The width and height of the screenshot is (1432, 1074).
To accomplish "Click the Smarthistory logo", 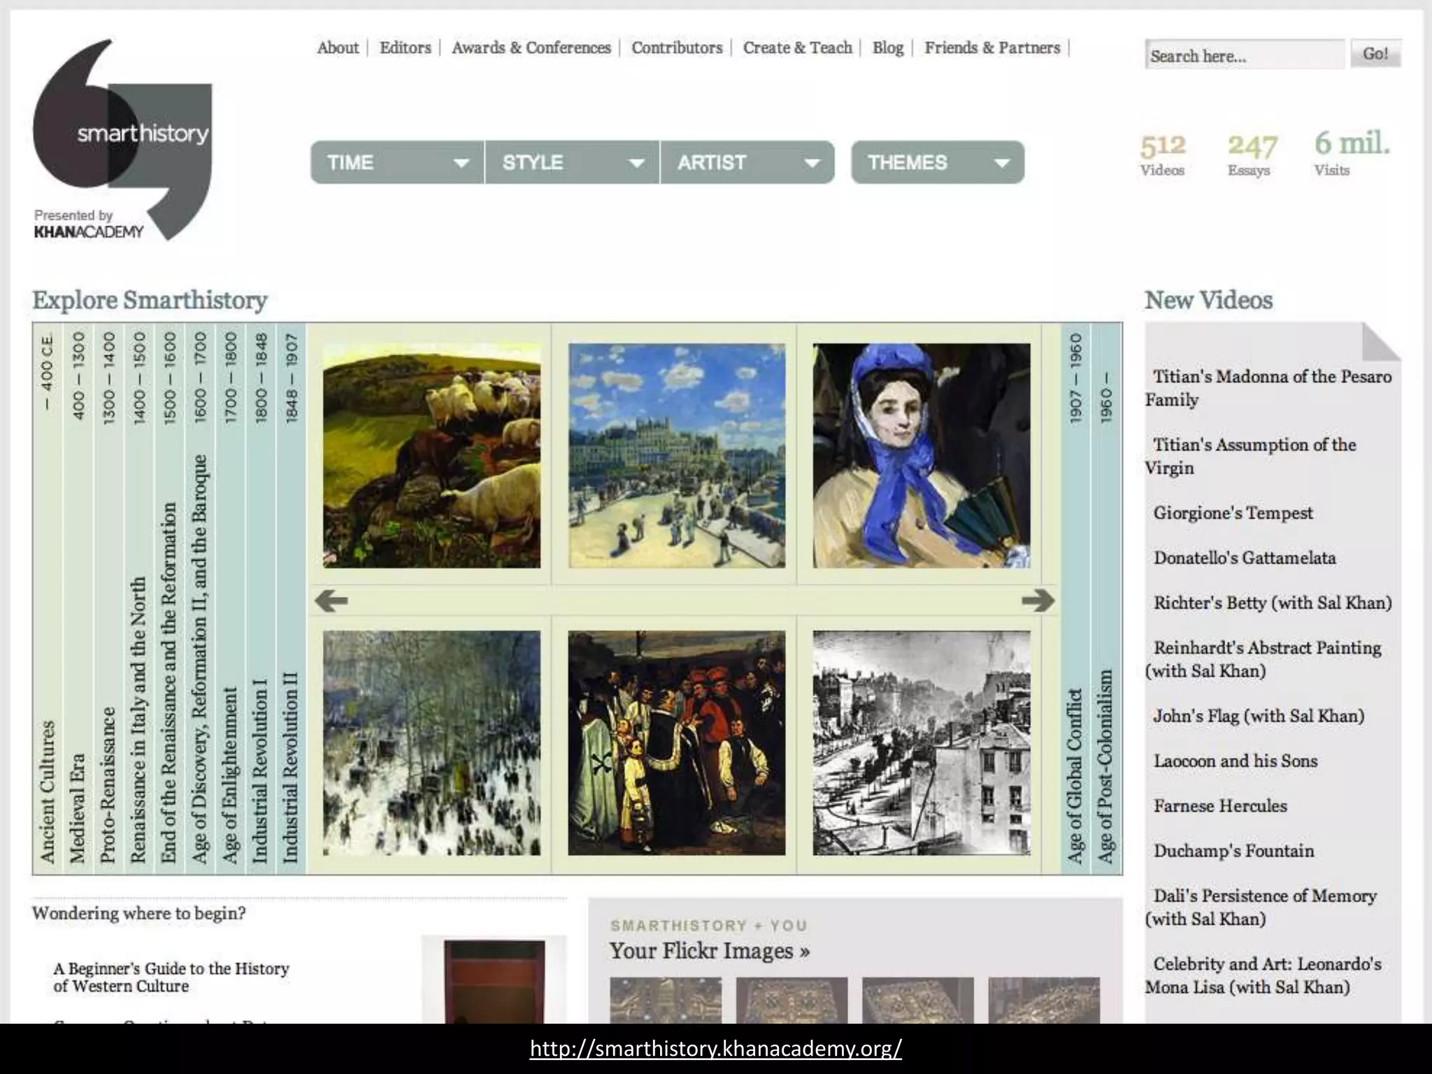I will [122, 136].
